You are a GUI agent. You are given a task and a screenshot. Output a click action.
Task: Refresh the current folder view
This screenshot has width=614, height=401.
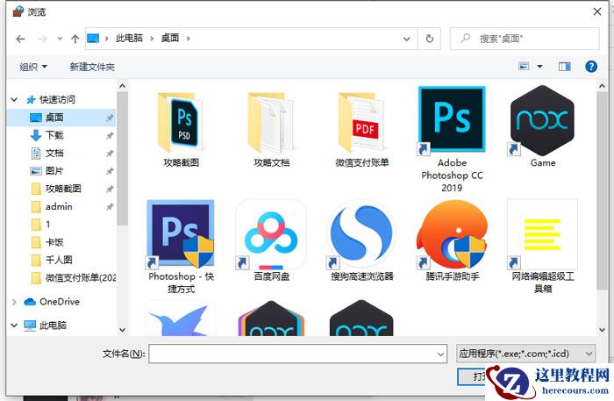430,39
